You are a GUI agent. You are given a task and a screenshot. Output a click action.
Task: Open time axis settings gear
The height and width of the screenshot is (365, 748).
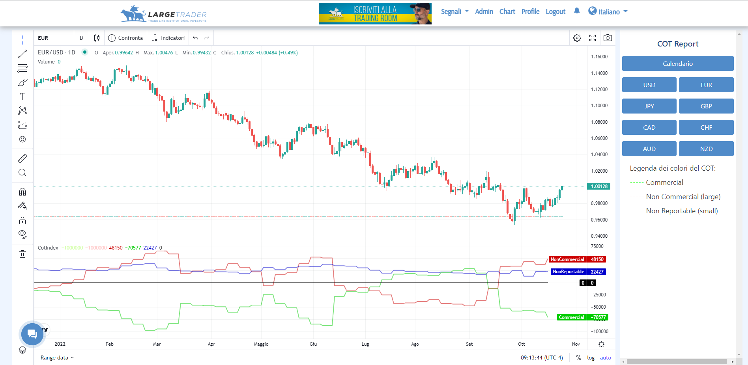coord(601,344)
